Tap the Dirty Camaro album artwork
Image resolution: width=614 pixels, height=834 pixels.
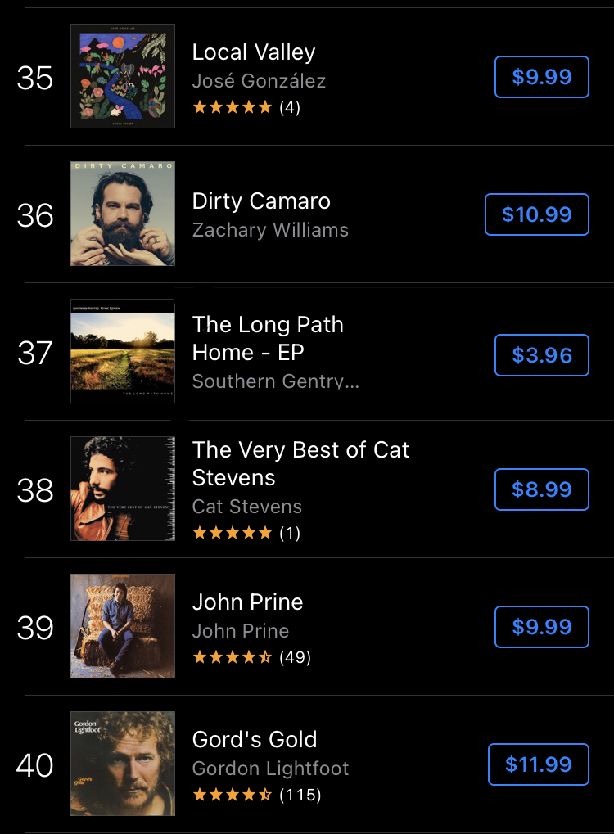123,214
